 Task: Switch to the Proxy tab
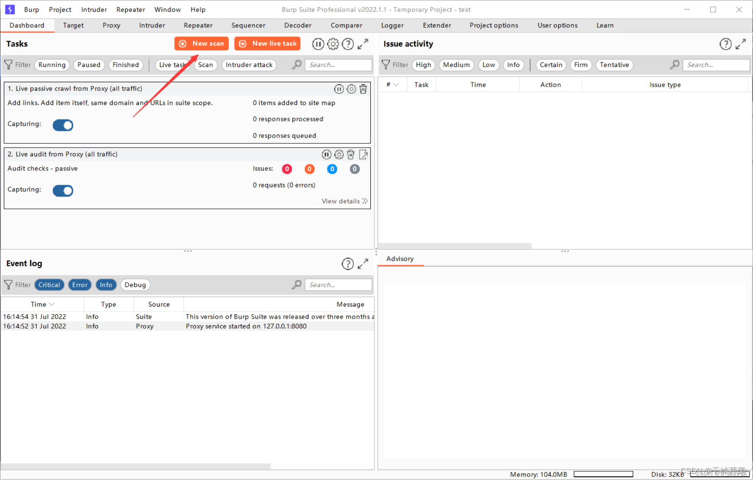[x=111, y=25]
